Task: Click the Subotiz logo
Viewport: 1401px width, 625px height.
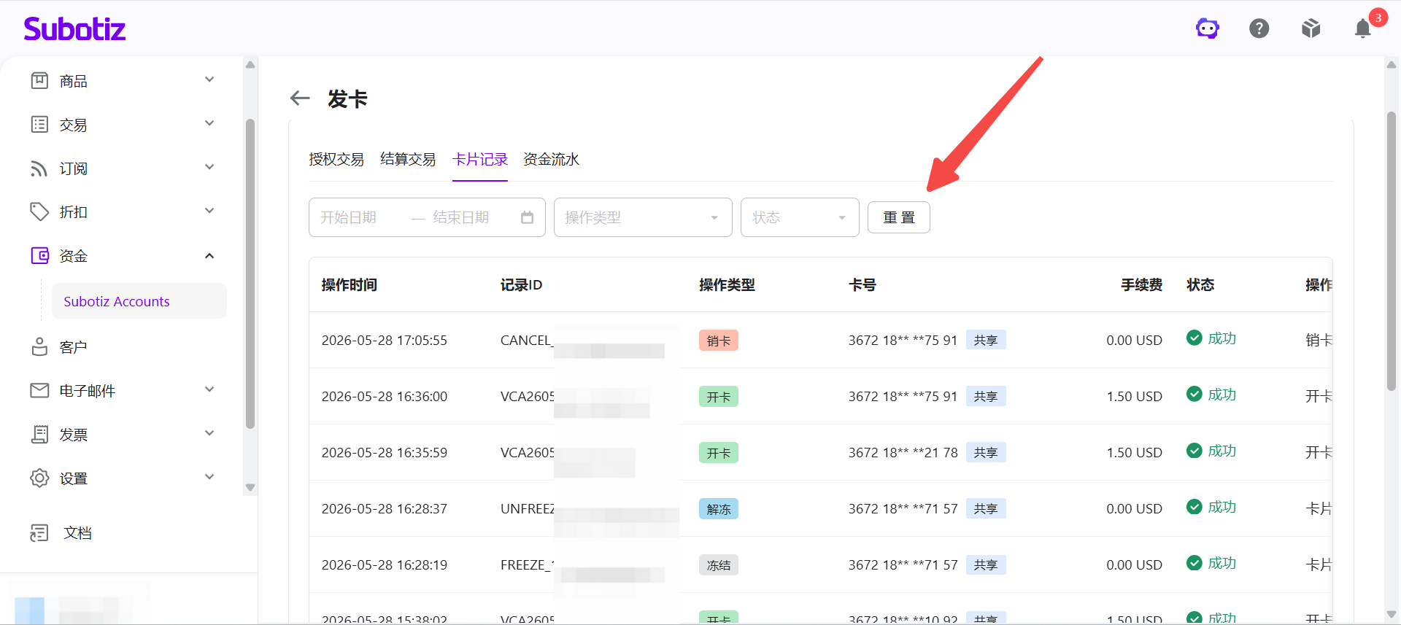Action: (74, 28)
